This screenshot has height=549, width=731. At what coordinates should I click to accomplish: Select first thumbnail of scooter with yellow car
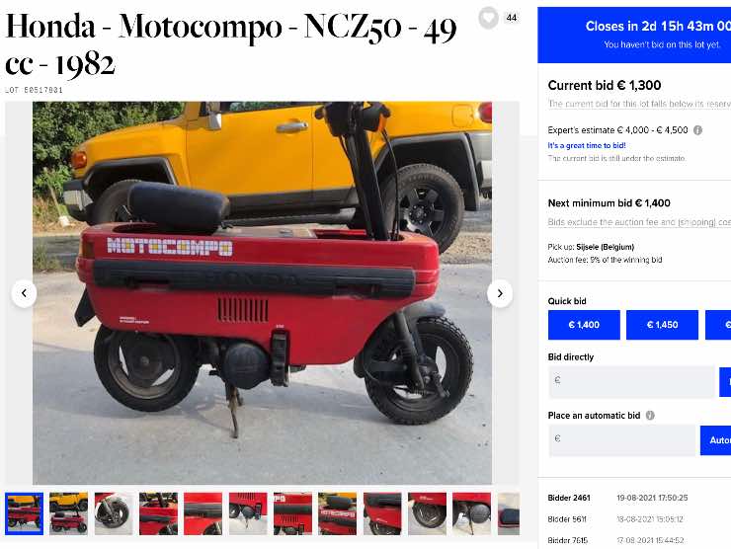pyautogui.click(x=25, y=513)
